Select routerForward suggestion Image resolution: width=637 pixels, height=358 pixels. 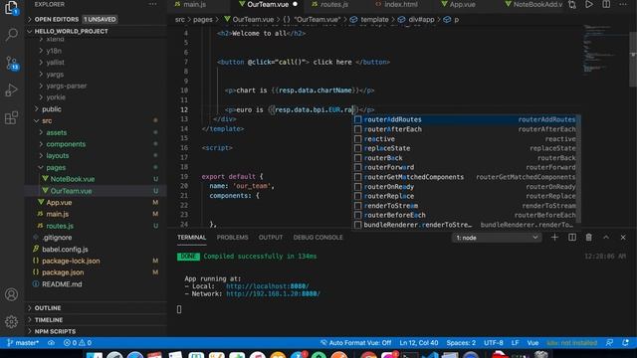pyautogui.click(x=466, y=167)
